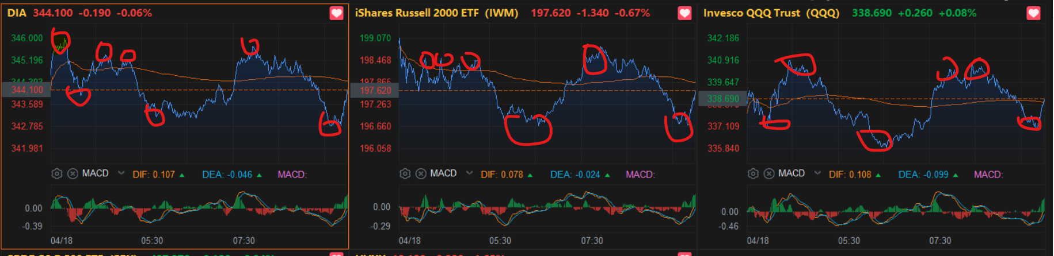The height and width of the screenshot is (256, 1054).
Task: Select the Invesco QQQ Trust (QQQ) title
Action: (771, 13)
